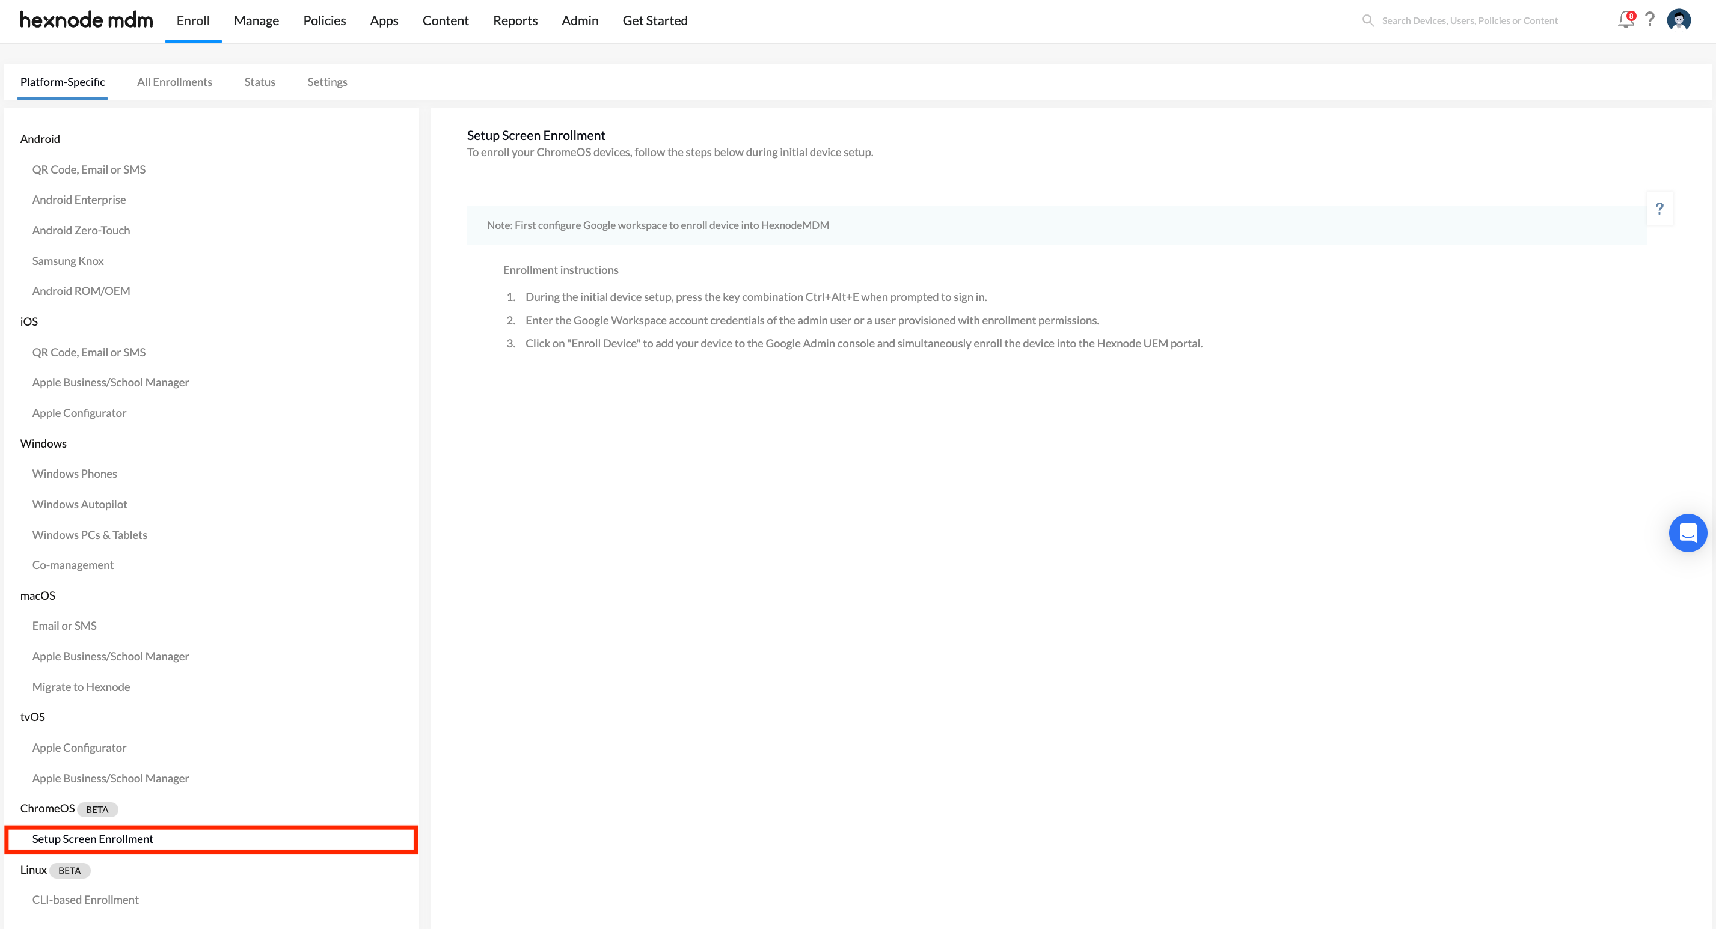Click the Linux section heading
This screenshot has height=929, width=1716.
click(x=33, y=869)
